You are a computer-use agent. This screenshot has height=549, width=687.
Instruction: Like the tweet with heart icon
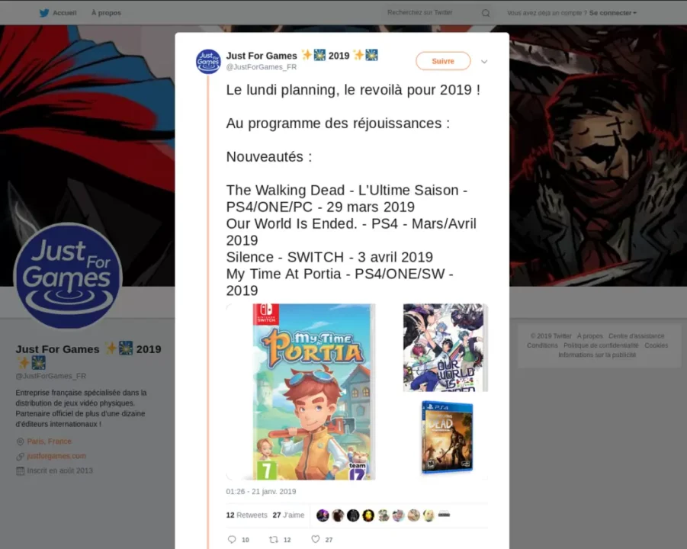coord(316,539)
